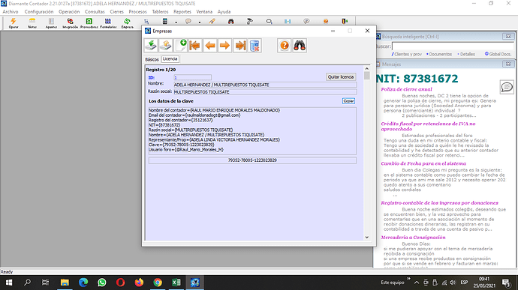Select Detalles search option

point(466,54)
